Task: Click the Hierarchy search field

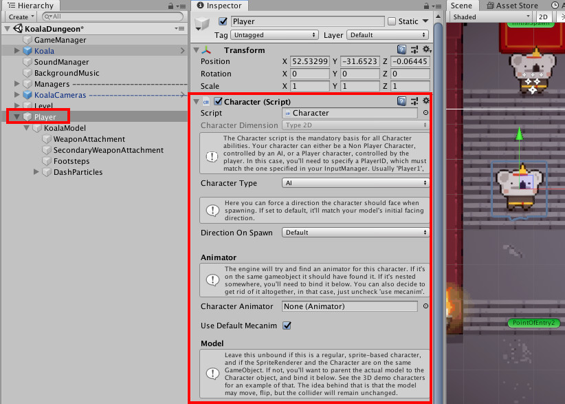Action: [x=113, y=17]
